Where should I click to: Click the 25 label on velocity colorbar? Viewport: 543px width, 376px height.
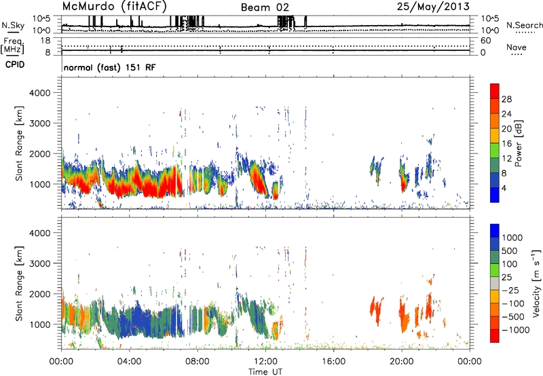(x=506, y=278)
